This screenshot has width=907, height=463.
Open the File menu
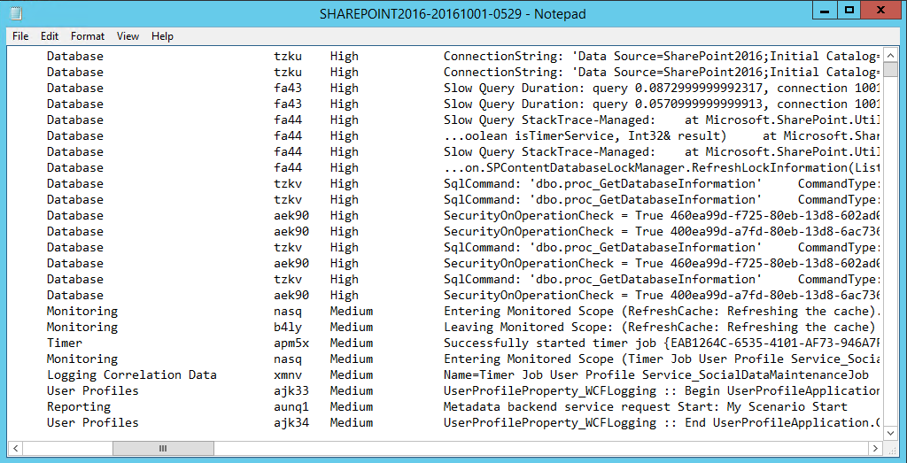tap(20, 35)
